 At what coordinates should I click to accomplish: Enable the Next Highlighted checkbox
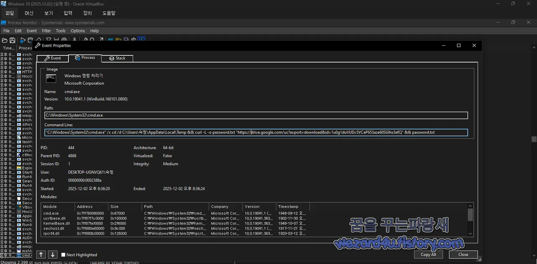pos(63,255)
